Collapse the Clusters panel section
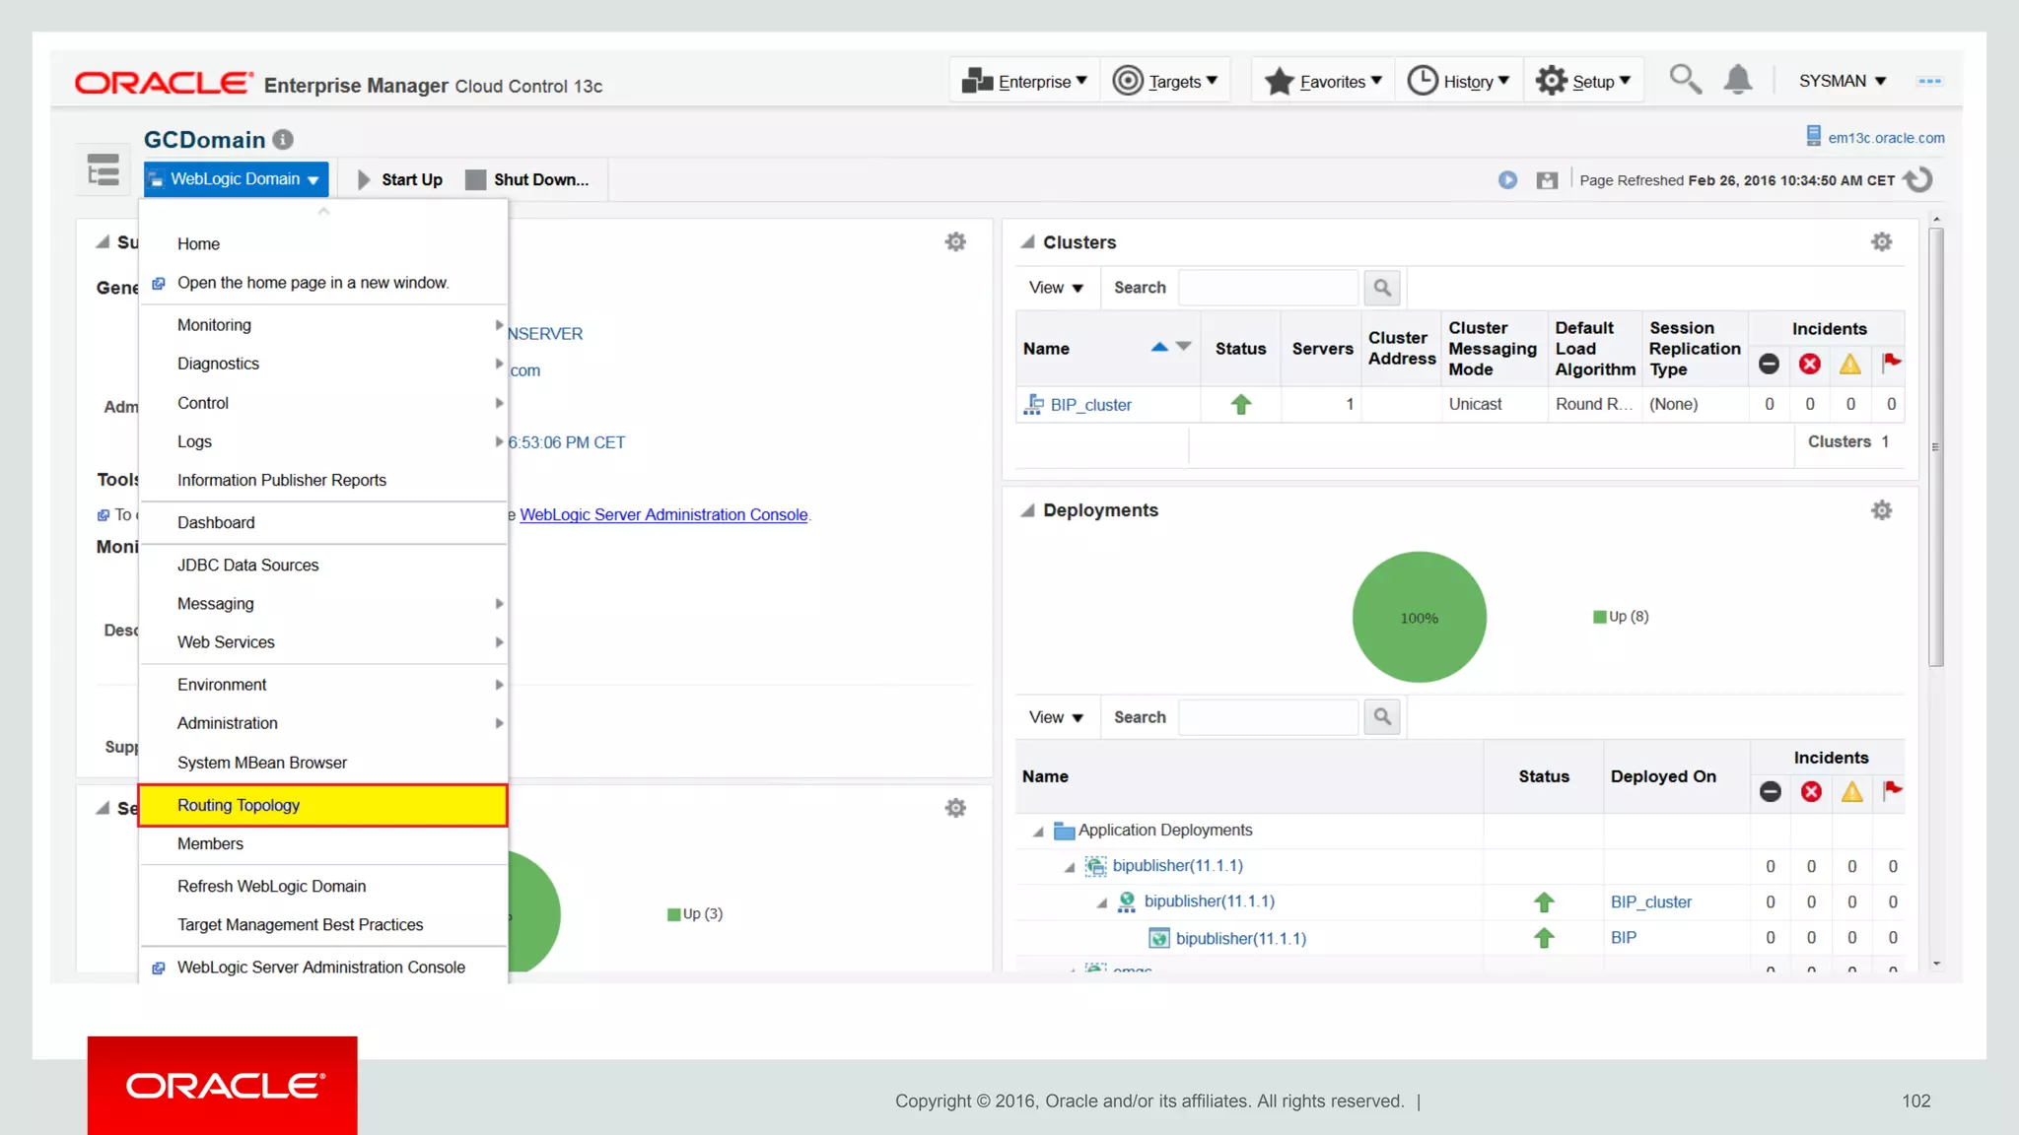The width and height of the screenshot is (2019, 1135). point(1027,242)
